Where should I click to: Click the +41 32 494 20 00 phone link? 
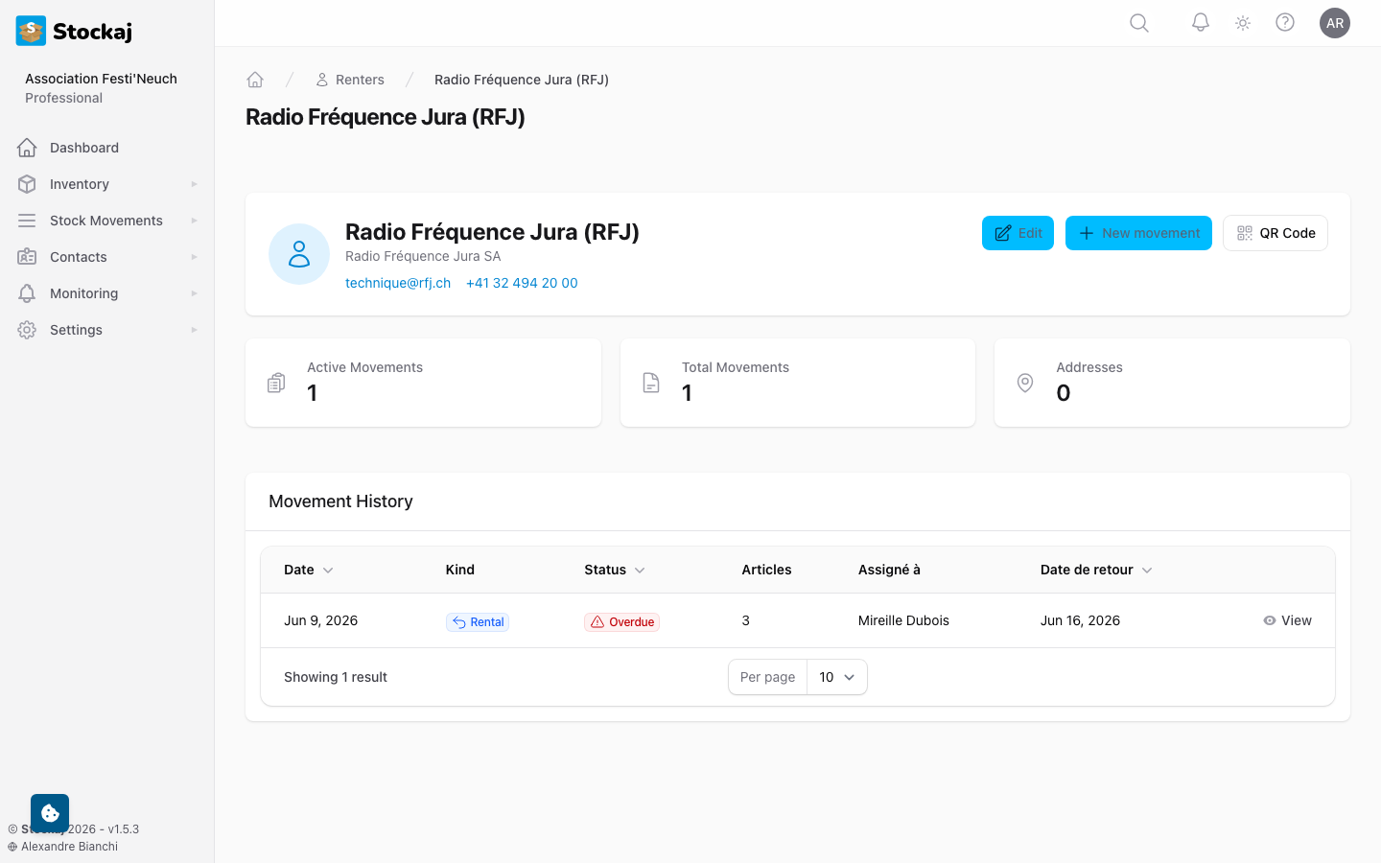click(522, 283)
